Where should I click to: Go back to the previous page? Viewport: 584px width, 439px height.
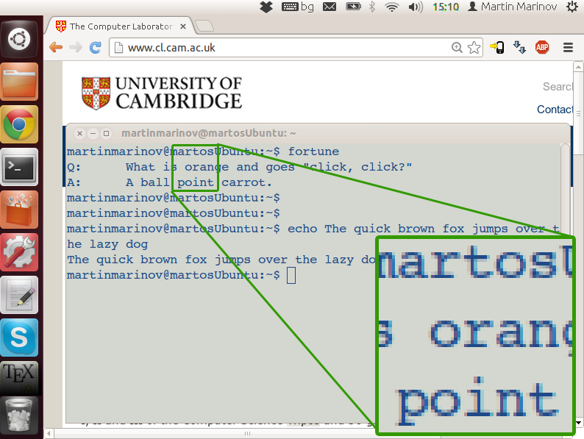[56, 48]
